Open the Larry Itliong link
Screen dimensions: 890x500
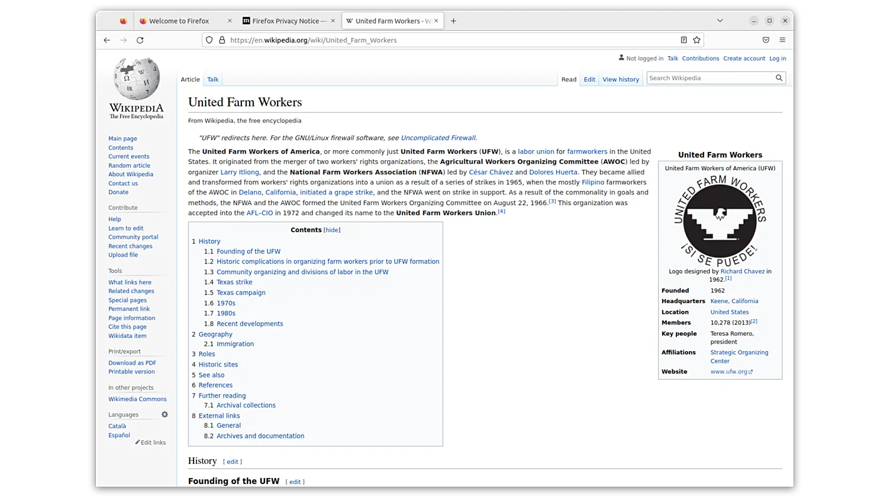pos(240,172)
